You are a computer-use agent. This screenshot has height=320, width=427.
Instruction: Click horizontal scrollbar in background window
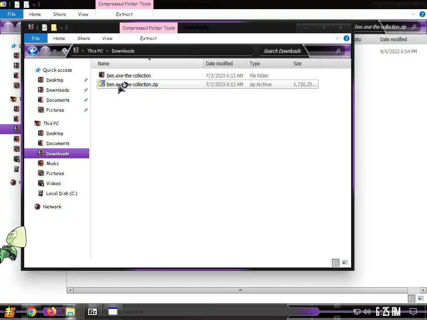(x=241, y=290)
